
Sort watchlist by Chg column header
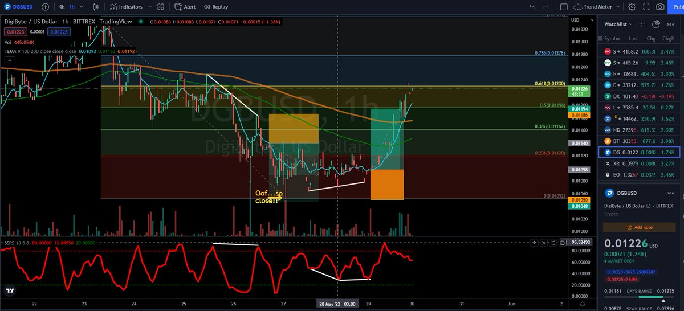click(x=652, y=39)
